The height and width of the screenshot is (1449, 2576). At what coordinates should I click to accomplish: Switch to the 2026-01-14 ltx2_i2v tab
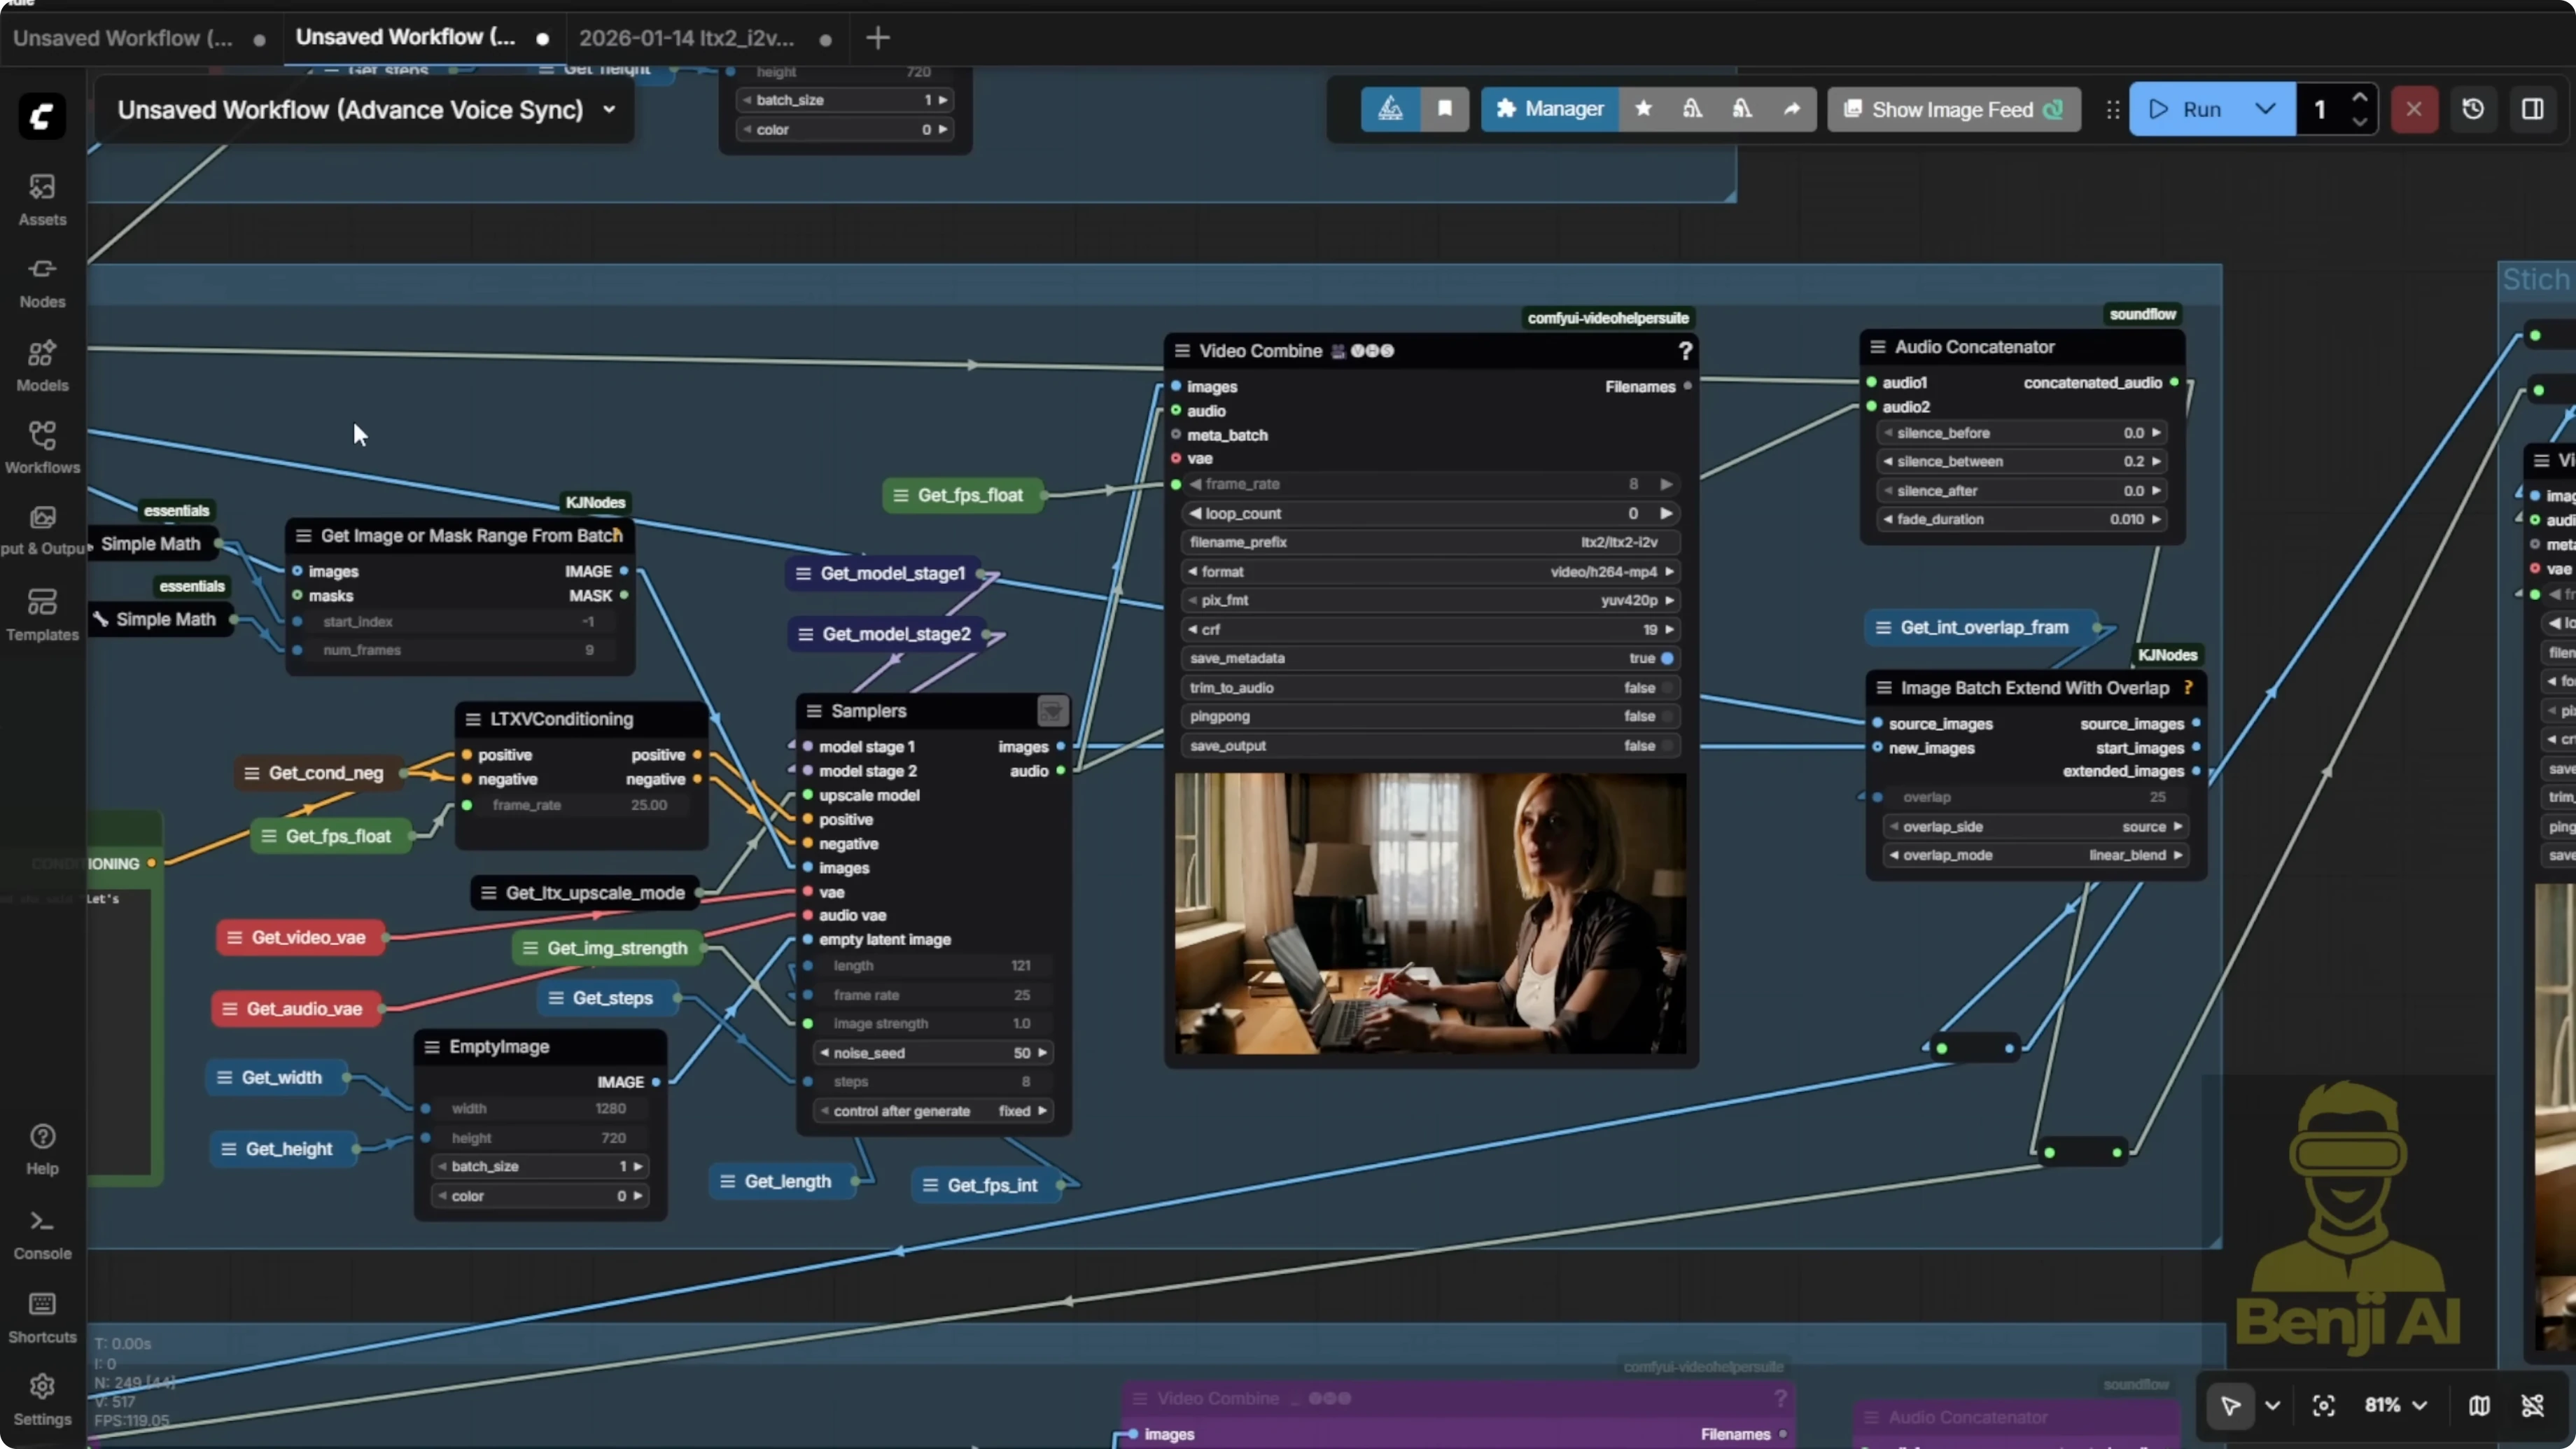686,38
